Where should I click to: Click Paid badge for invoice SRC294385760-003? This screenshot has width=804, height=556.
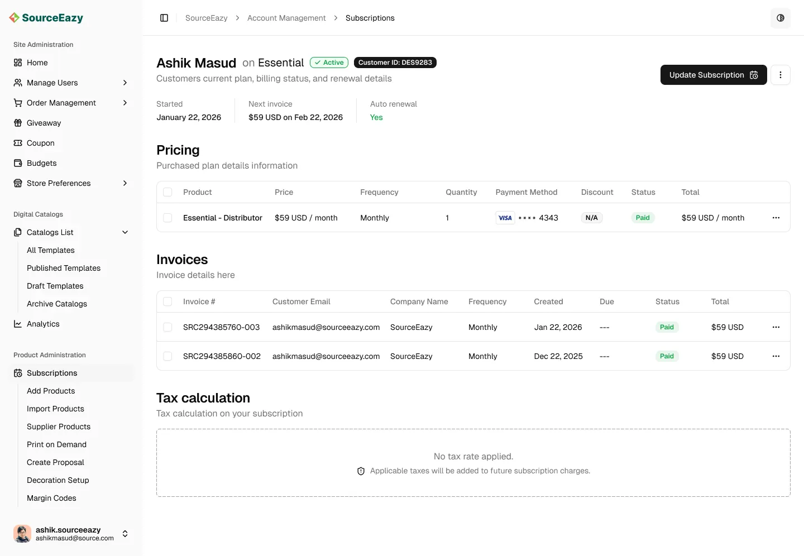(x=667, y=327)
